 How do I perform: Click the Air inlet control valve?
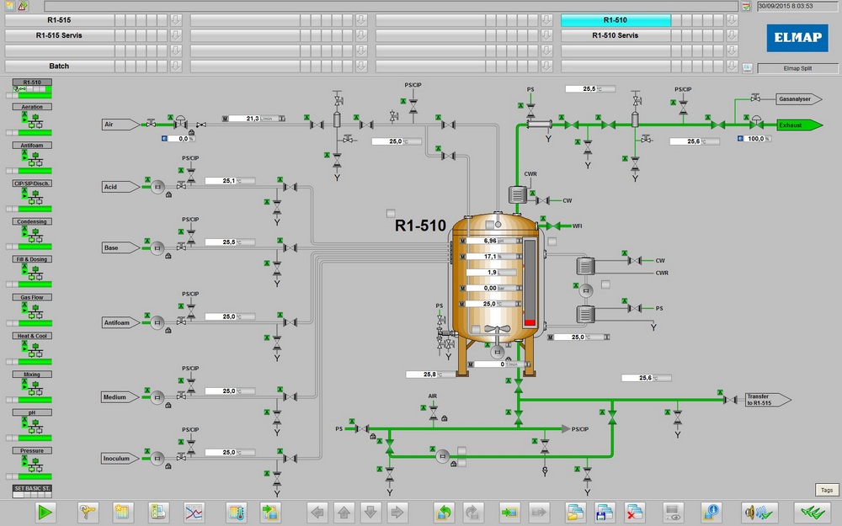pyautogui.click(x=179, y=125)
